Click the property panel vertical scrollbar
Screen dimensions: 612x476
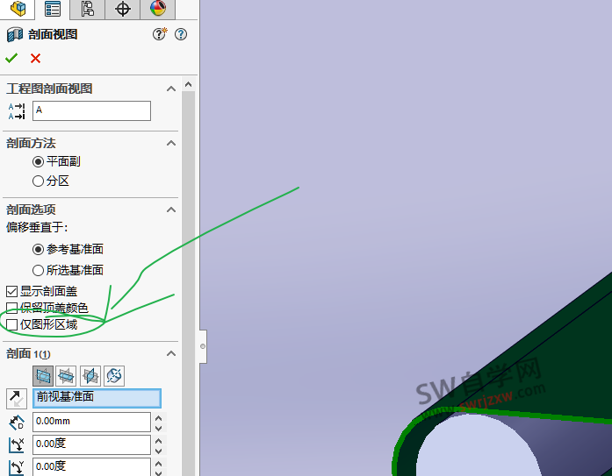[x=188, y=283]
